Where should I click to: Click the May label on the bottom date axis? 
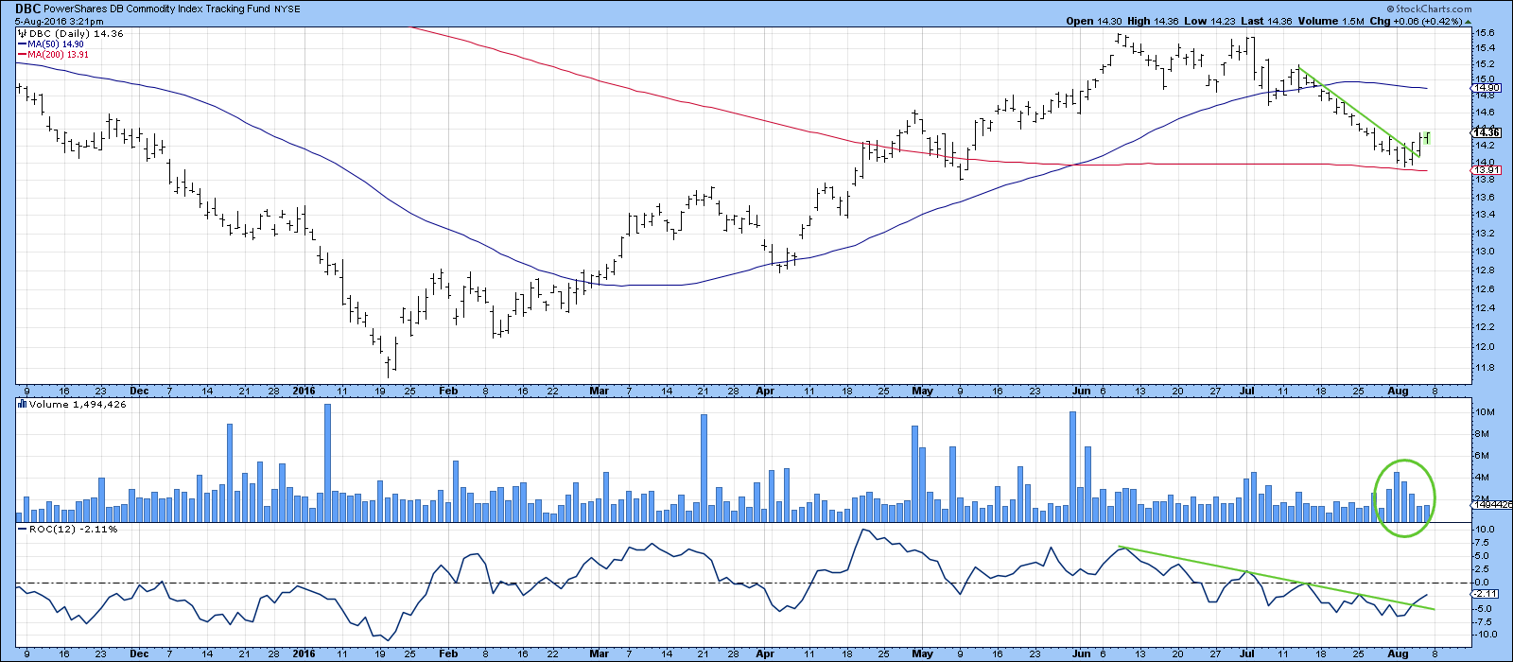923,653
